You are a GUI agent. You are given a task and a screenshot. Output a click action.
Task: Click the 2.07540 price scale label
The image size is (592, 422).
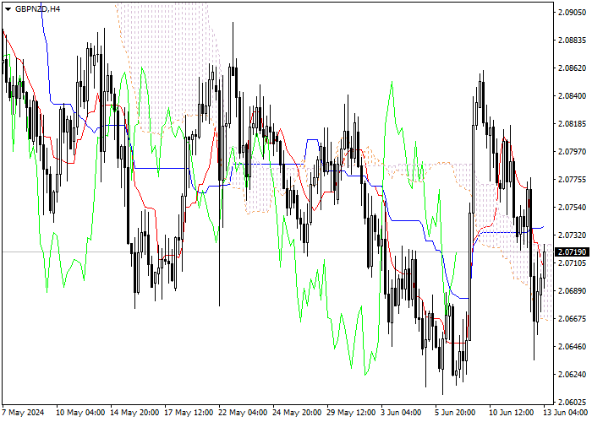click(572, 208)
